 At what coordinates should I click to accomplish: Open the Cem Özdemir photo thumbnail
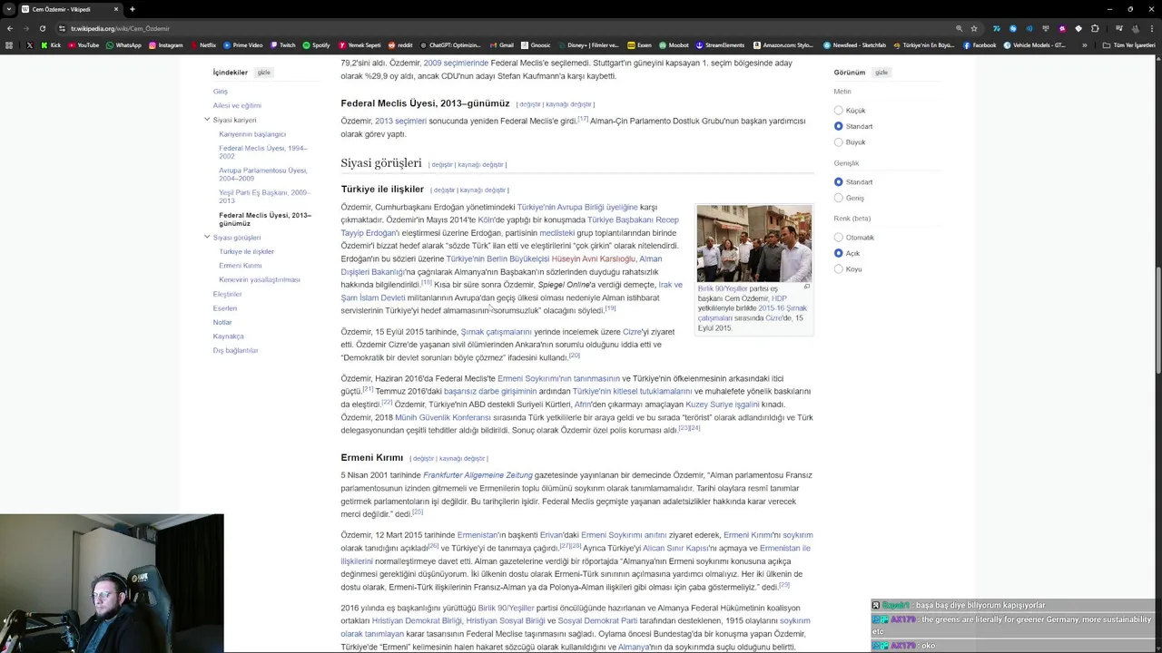(754, 243)
